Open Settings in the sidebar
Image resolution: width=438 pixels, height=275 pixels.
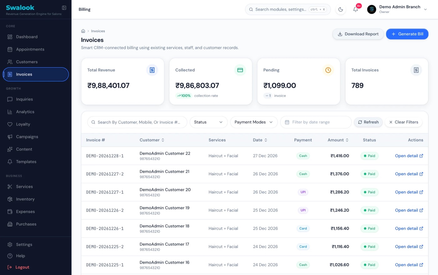point(36,244)
